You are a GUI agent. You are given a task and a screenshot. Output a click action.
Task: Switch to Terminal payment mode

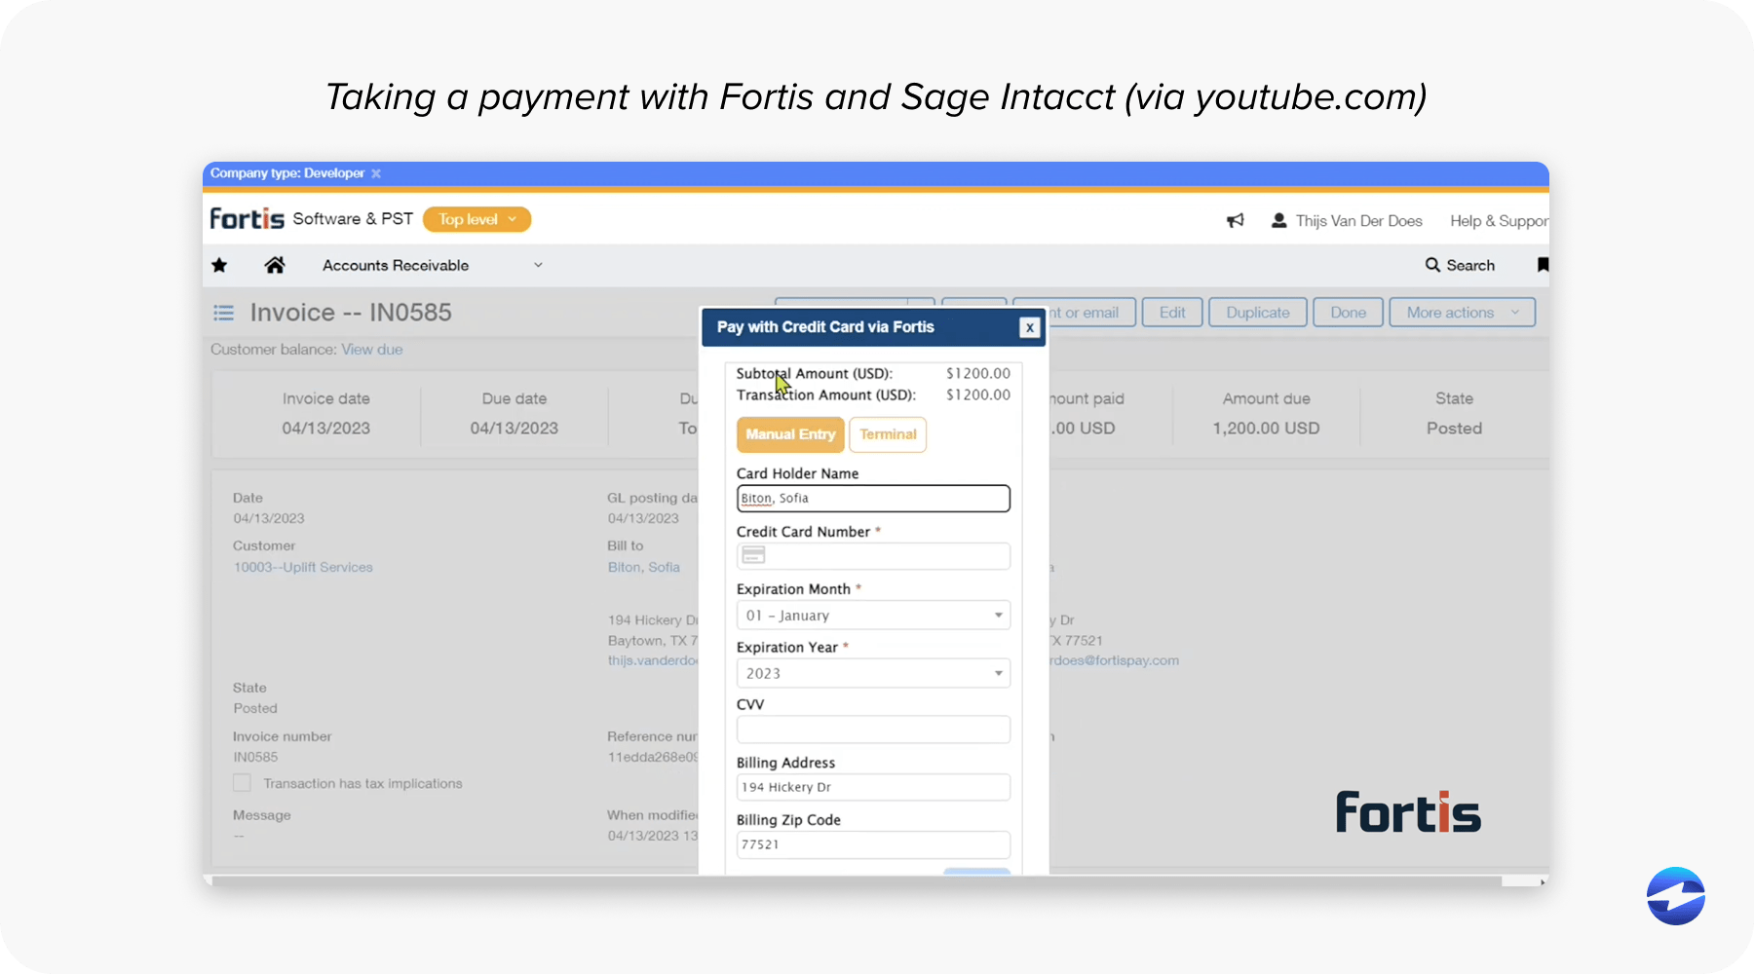(887, 434)
